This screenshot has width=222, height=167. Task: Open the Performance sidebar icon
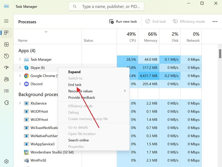pyautogui.click(x=6, y=45)
